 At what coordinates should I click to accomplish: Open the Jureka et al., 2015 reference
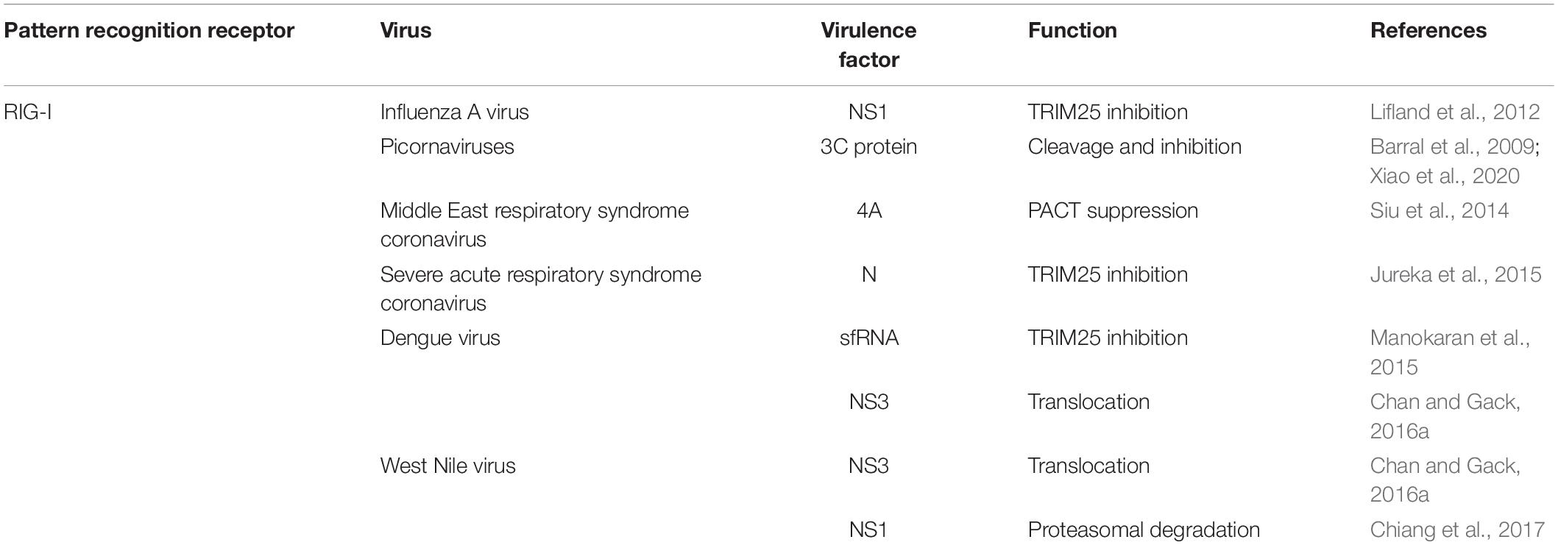(x=1455, y=274)
